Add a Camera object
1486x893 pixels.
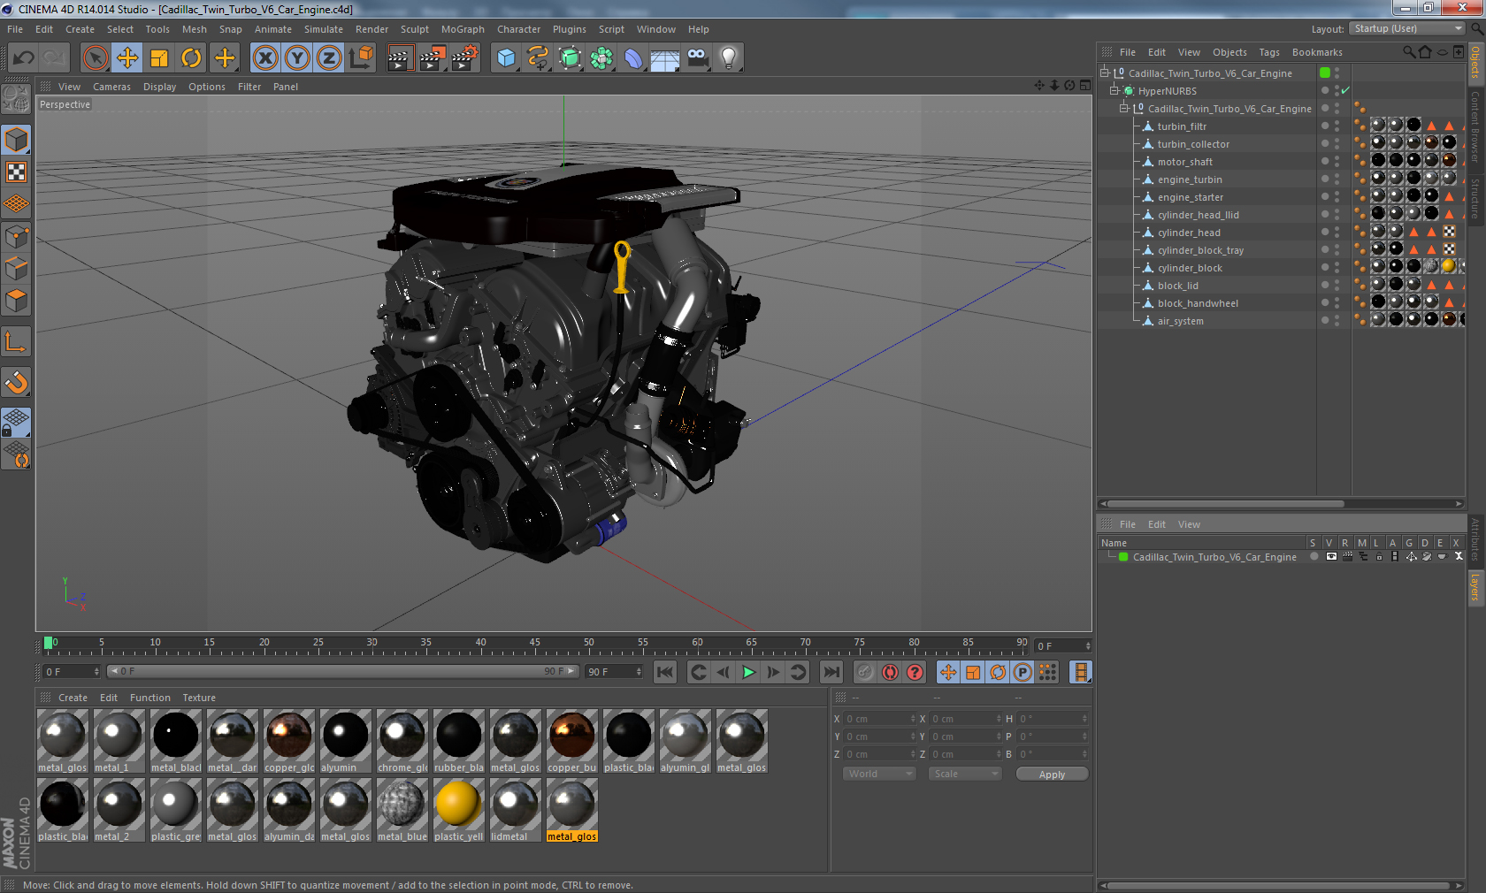(698, 58)
